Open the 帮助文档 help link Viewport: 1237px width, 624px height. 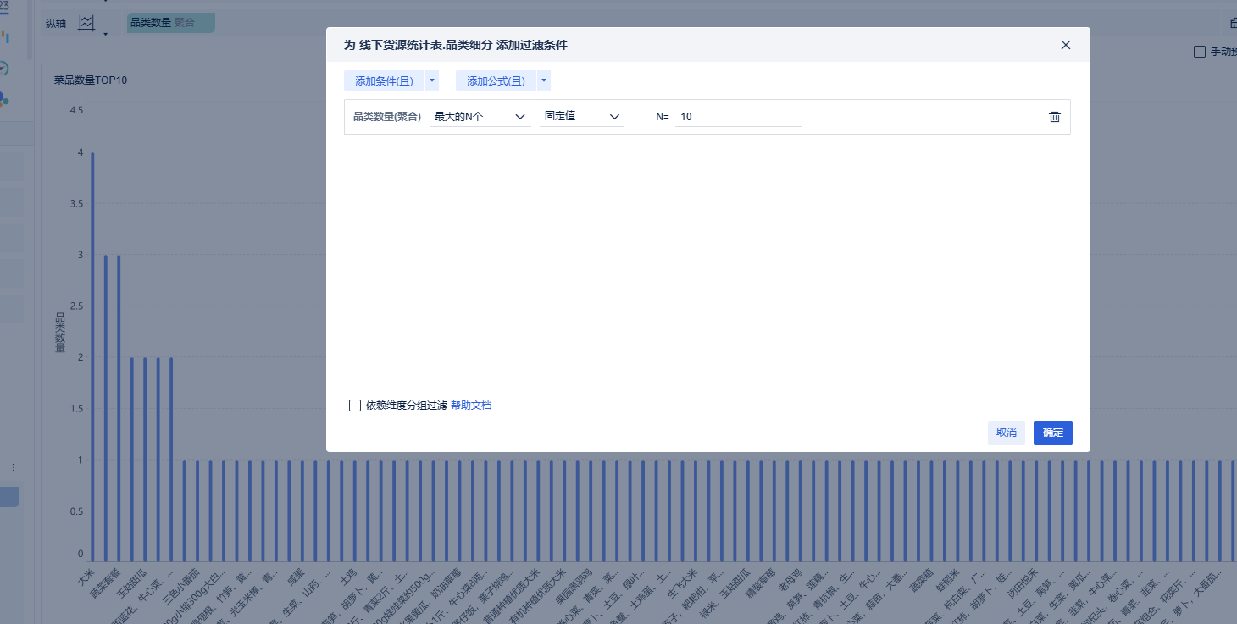point(471,406)
